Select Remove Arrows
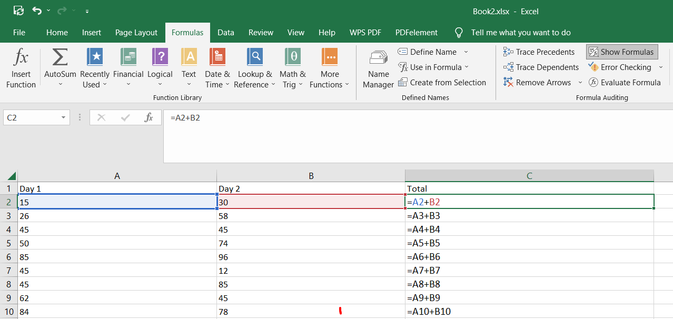Viewport: 673px width, 319px height. click(x=538, y=82)
